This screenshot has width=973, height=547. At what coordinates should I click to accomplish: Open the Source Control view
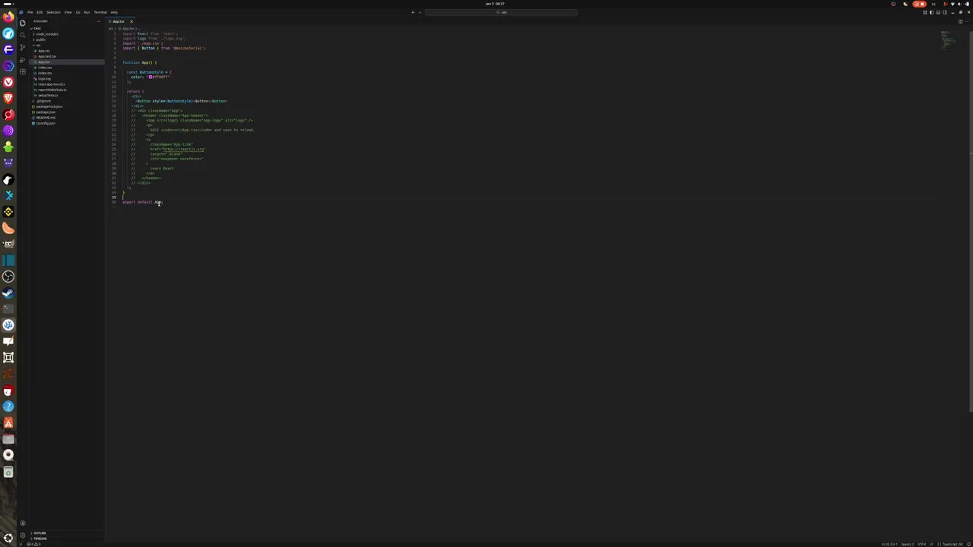pos(23,47)
